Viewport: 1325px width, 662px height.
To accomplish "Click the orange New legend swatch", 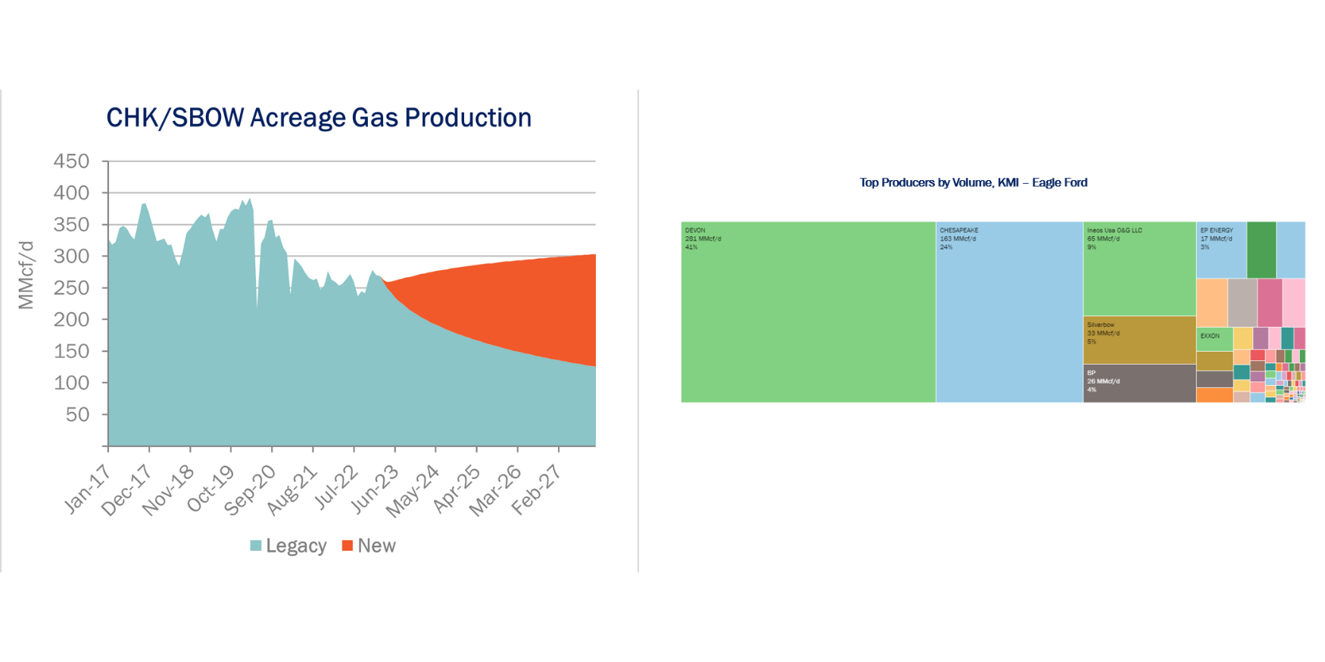I will [x=348, y=545].
